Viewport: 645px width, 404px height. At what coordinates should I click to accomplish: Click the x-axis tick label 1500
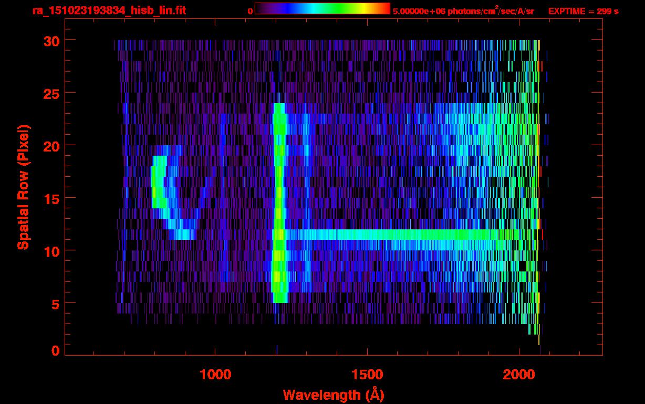click(367, 375)
